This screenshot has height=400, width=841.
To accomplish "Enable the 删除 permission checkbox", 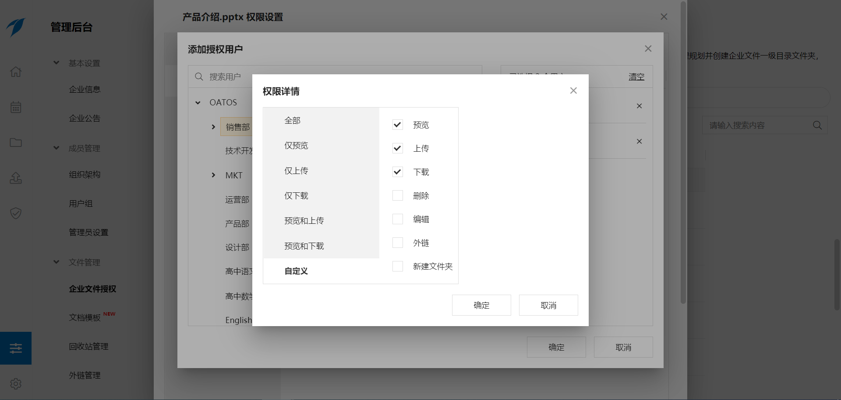I will [397, 195].
